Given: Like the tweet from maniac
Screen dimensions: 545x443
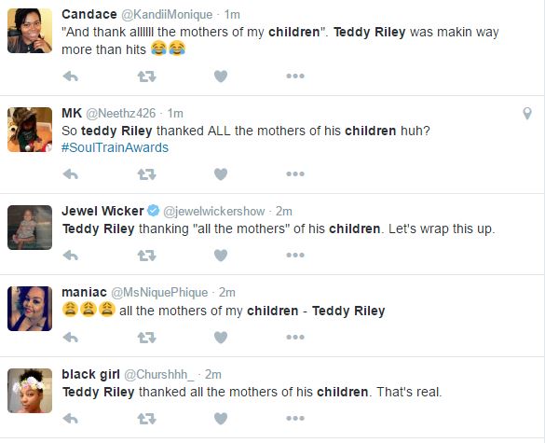Looking at the screenshot, I should pyautogui.click(x=221, y=338).
